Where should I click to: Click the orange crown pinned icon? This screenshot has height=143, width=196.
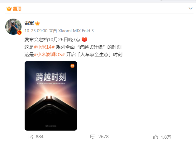point(9,9)
